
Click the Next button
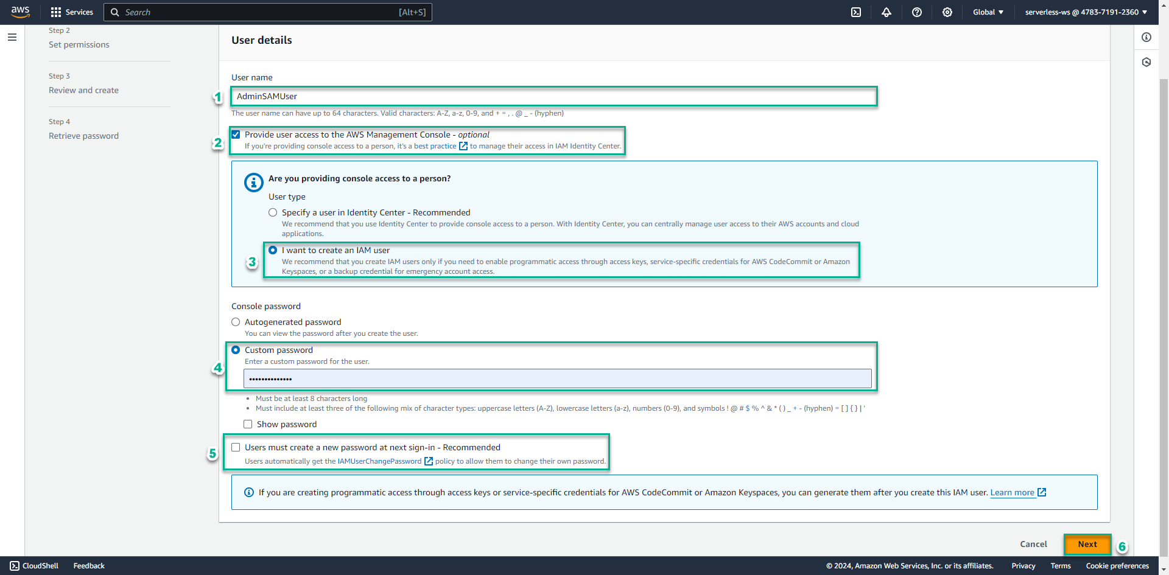click(x=1087, y=545)
